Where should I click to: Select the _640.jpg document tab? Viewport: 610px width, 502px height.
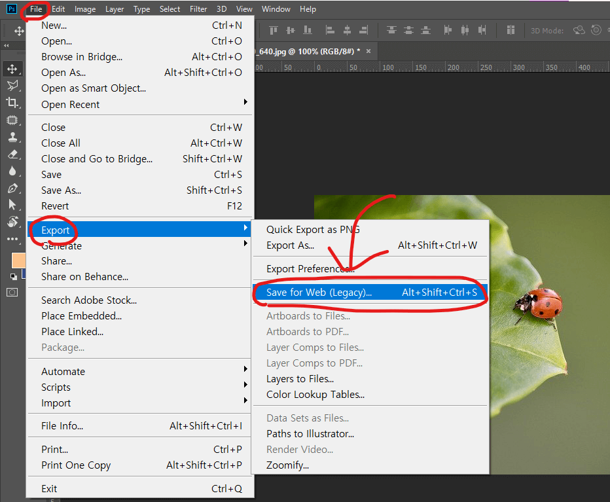(310, 51)
